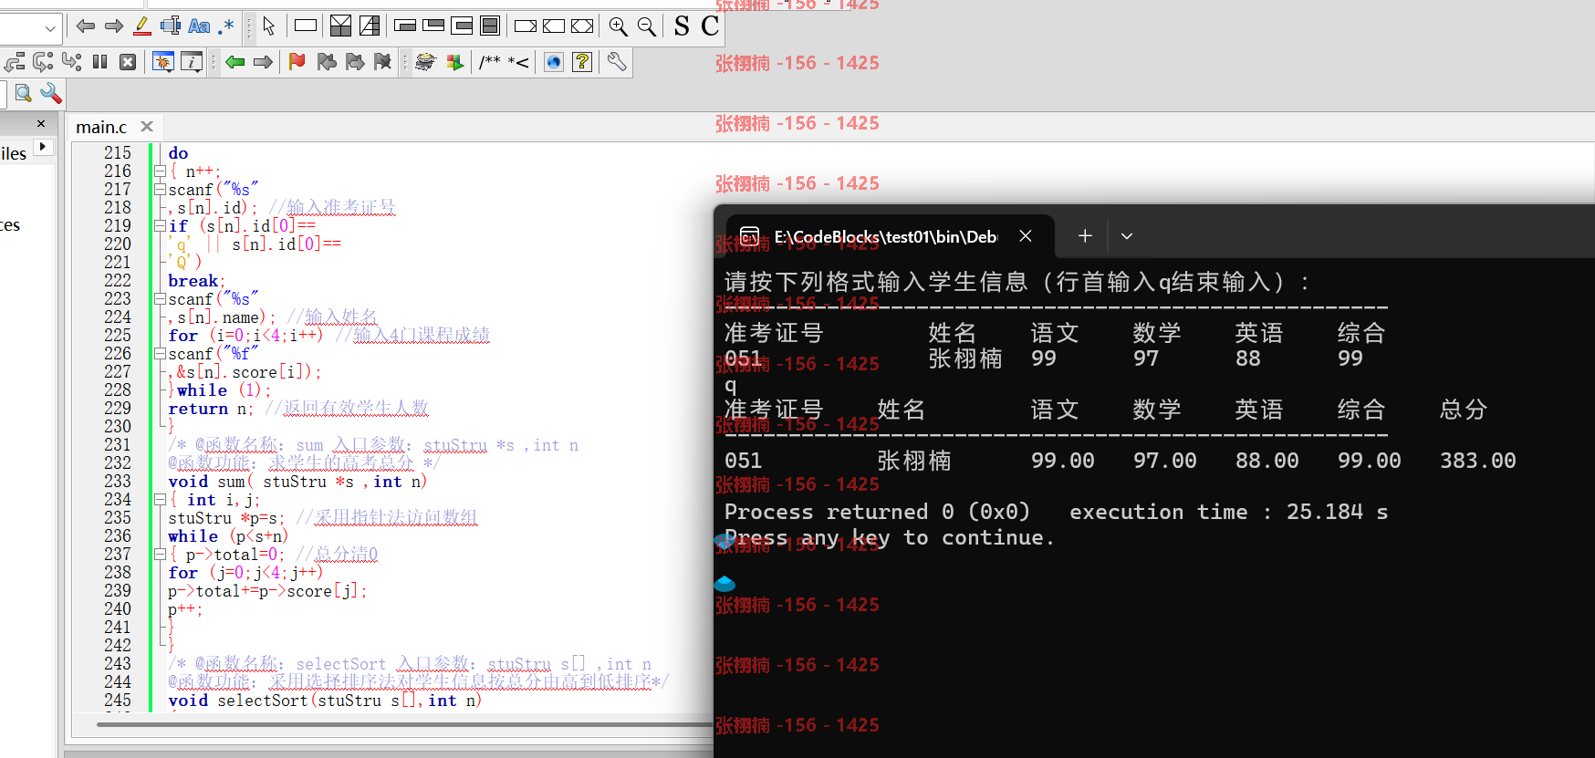Click total score 383.00 in terminal
The image size is (1595, 758).
pos(1478,461)
